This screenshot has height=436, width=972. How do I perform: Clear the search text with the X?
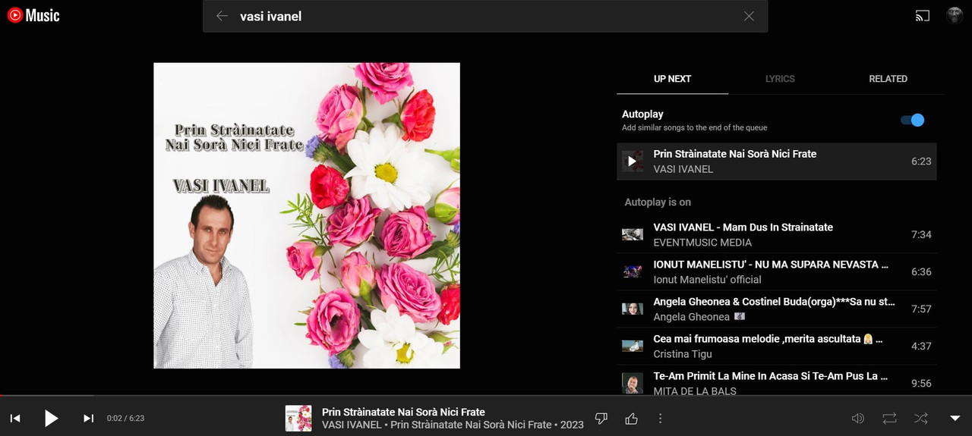click(x=749, y=16)
